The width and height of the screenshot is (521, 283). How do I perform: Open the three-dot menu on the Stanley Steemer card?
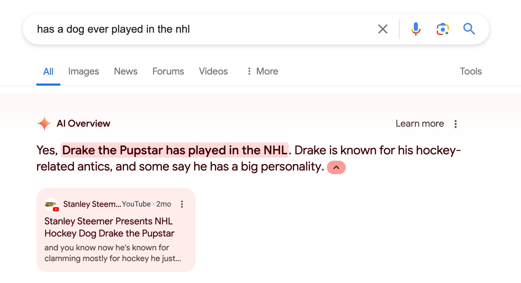click(x=182, y=204)
